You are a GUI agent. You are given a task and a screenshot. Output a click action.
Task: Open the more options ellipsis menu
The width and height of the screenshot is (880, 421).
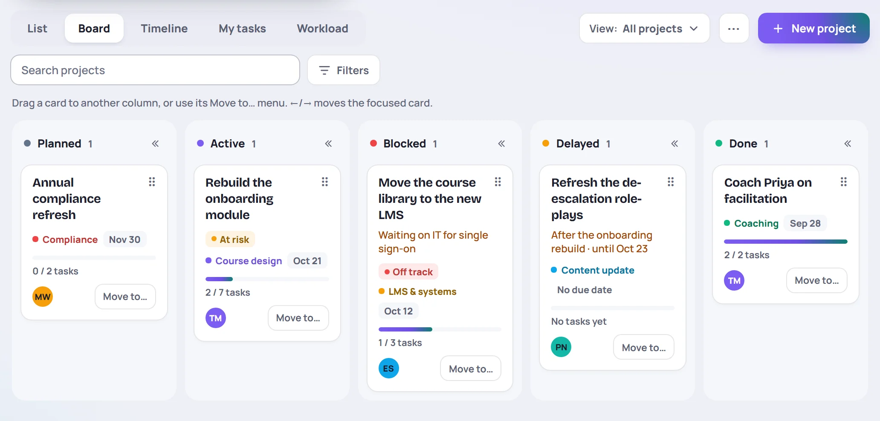tap(734, 29)
